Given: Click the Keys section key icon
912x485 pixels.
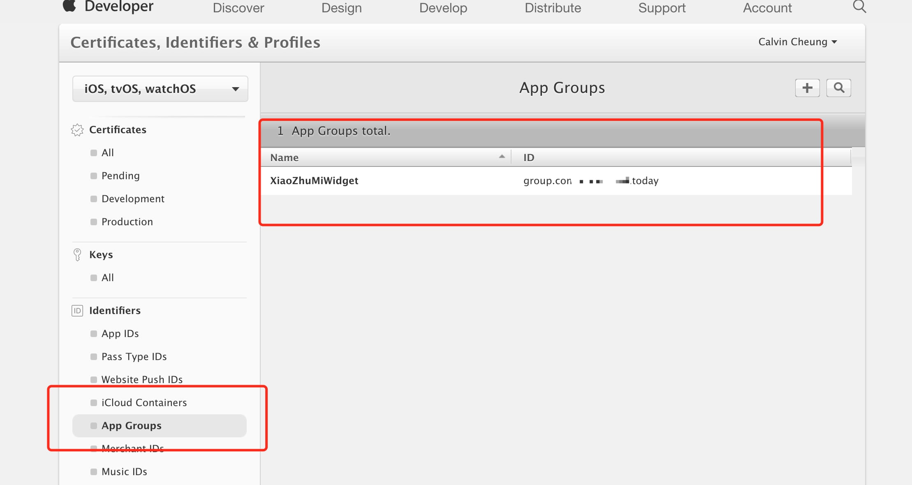Looking at the screenshot, I should 77,255.
